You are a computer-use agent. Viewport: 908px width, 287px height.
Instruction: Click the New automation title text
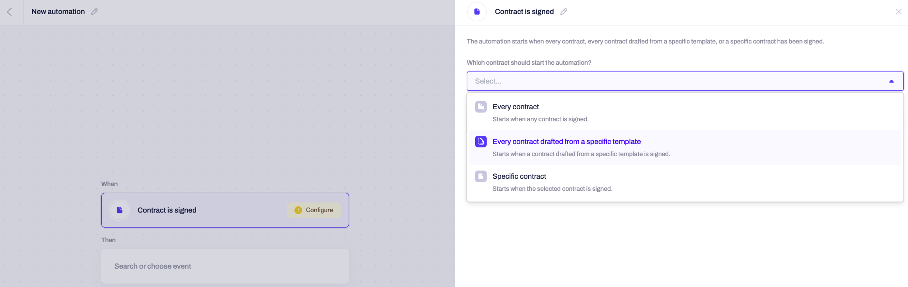[58, 12]
